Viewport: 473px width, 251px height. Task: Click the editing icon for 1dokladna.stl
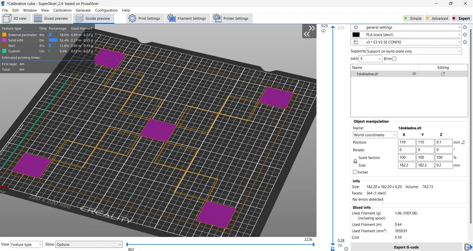pyautogui.click(x=443, y=74)
